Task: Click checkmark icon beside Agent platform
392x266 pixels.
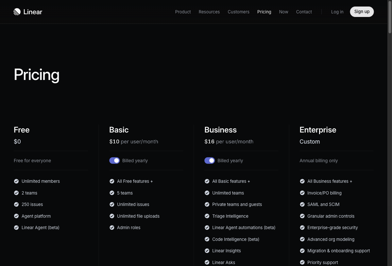Action: [x=16, y=216]
